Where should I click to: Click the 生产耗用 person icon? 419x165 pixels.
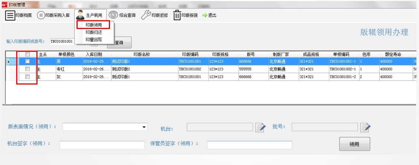click(80, 15)
